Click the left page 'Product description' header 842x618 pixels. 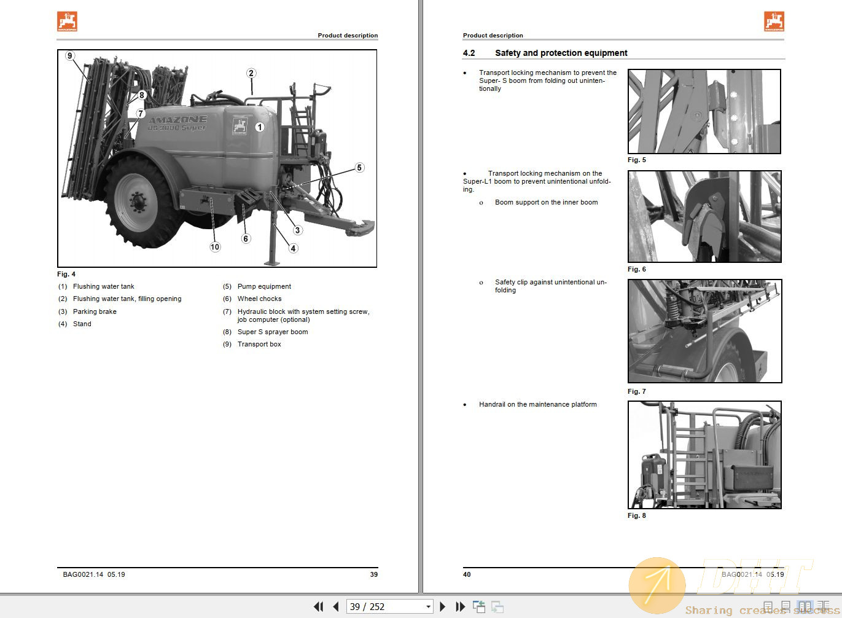click(348, 35)
